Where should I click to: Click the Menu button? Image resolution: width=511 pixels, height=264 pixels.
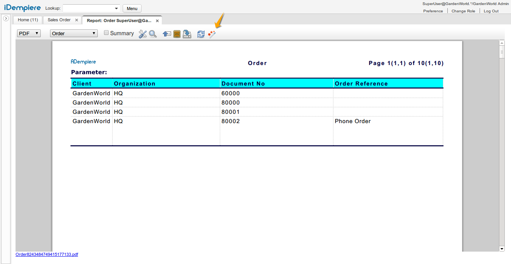point(132,9)
